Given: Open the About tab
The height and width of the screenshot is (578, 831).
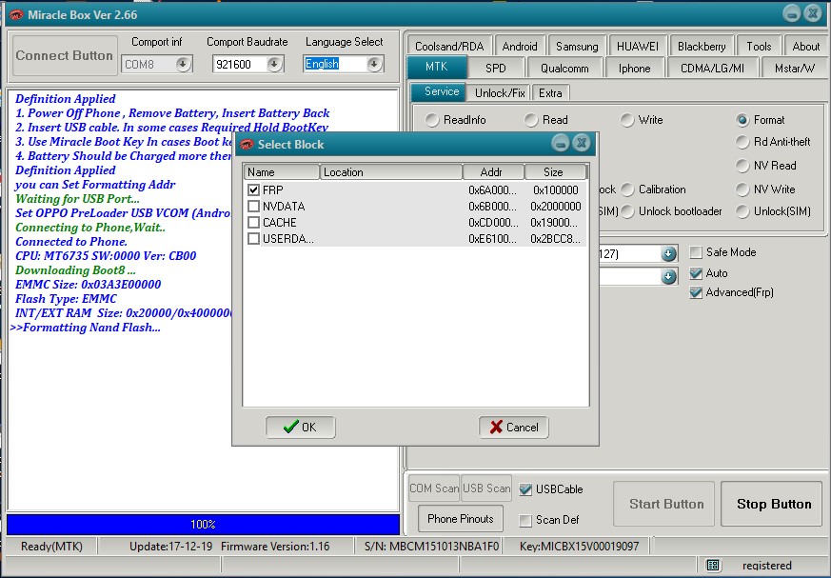Looking at the screenshot, I should pyautogui.click(x=805, y=46).
